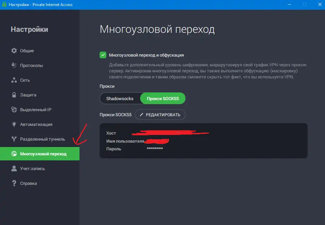Click the РЕДАКТИРОВАТЬ proxy button
The width and height of the screenshot is (325, 225).
pyautogui.click(x=160, y=115)
